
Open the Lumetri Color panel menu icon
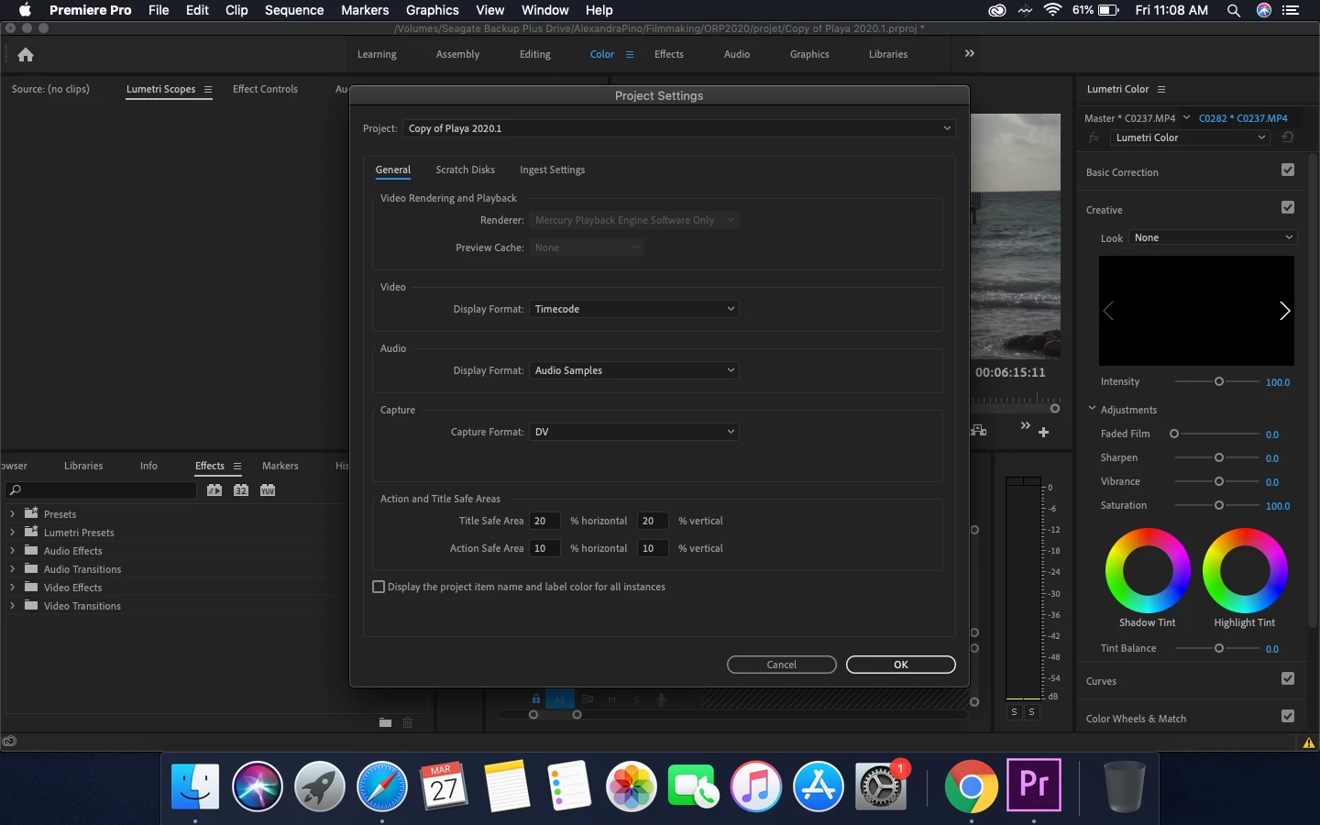pyautogui.click(x=1161, y=90)
